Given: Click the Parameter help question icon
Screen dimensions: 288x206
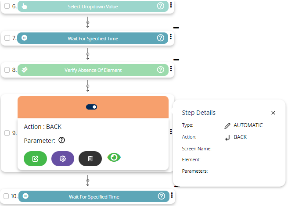Looking at the screenshot, I should (61, 141).
